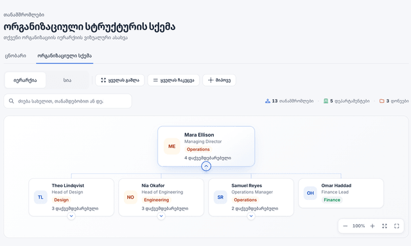
Task: Click the zoom in plus icon
Action: (x=372, y=226)
